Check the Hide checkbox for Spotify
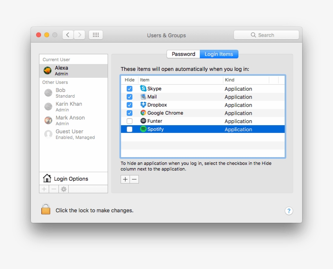The image size is (333, 269). click(x=129, y=129)
